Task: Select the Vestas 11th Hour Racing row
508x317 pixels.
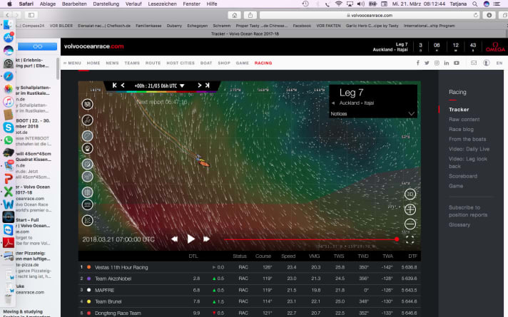Action: 250,267
